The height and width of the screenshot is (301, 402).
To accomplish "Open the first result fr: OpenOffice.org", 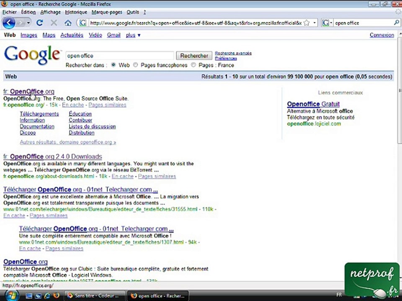I will (29, 92).
